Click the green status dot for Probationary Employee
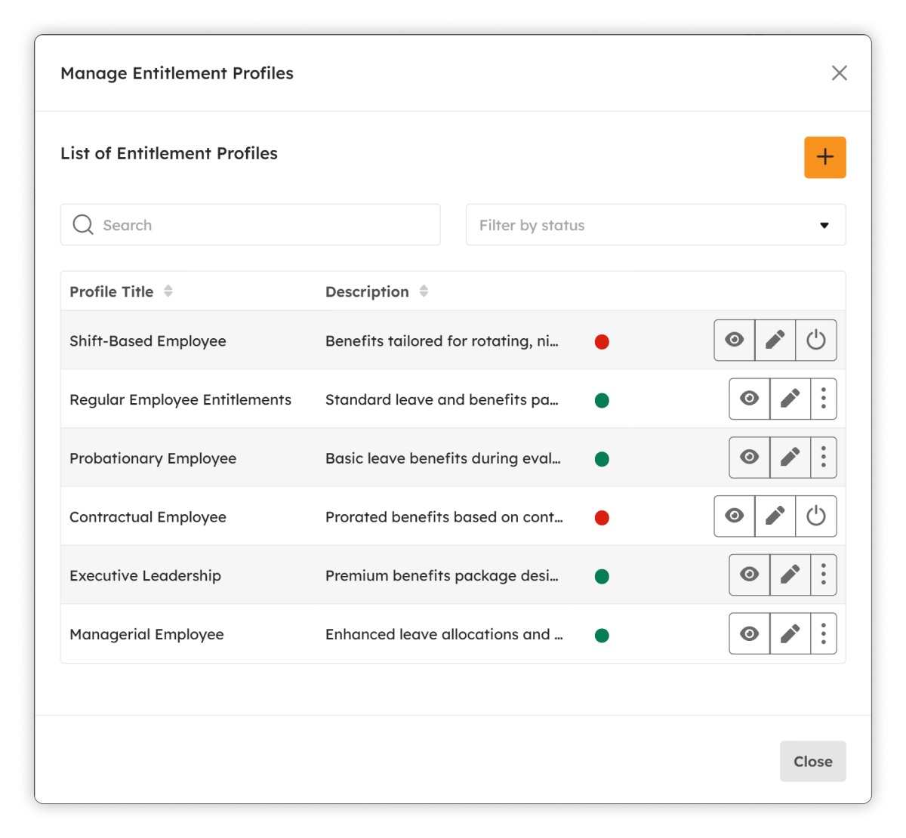 [x=602, y=459]
